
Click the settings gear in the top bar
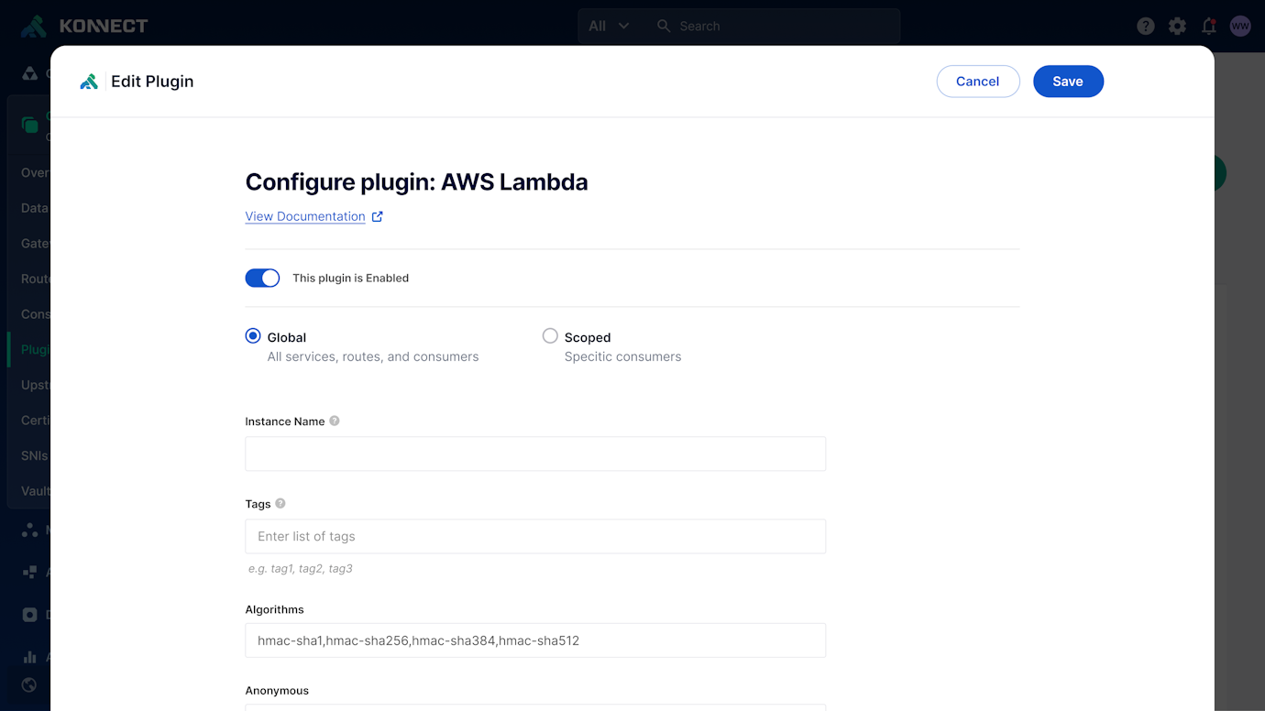tap(1177, 26)
